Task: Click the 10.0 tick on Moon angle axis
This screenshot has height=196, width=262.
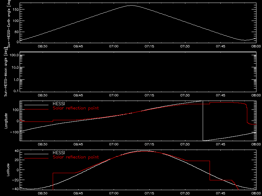Action: pyautogui.click(x=15, y=67)
